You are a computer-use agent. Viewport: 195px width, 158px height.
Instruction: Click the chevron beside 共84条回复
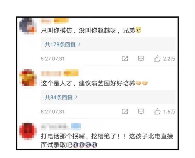(76, 97)
